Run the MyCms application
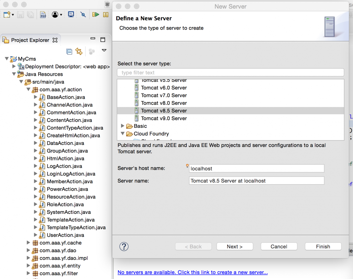The image size is (353, 279). 95,14
